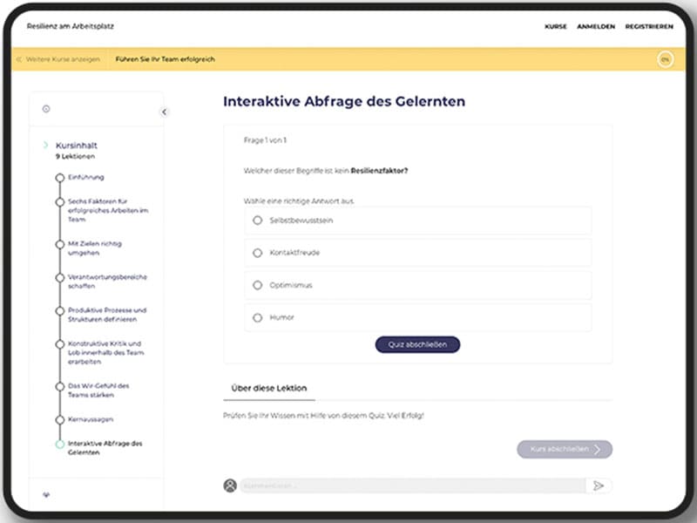This screenshot has height=523, width=697.
Task: Click the small icon at the sidebar bottom
Action: pyautogui.click(x=46, y=494)
